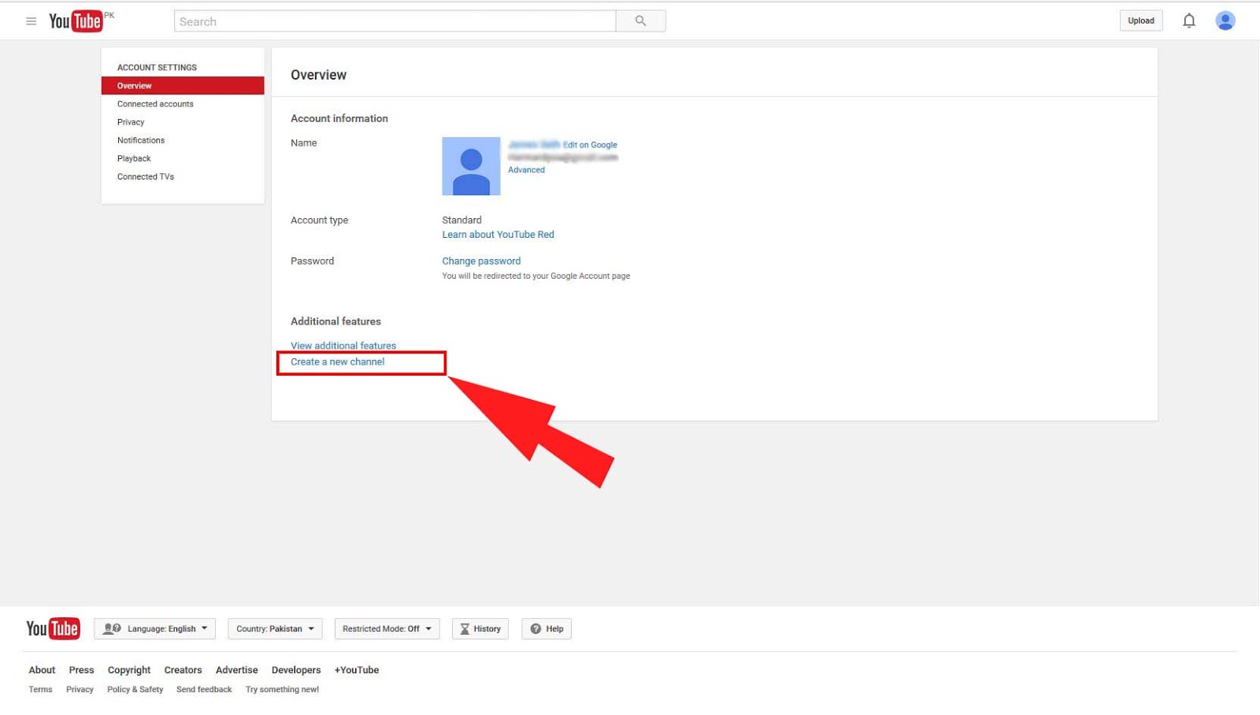The image size is (1260, 715).
Task: Click About in footer
Action: [x=42, y=670]
